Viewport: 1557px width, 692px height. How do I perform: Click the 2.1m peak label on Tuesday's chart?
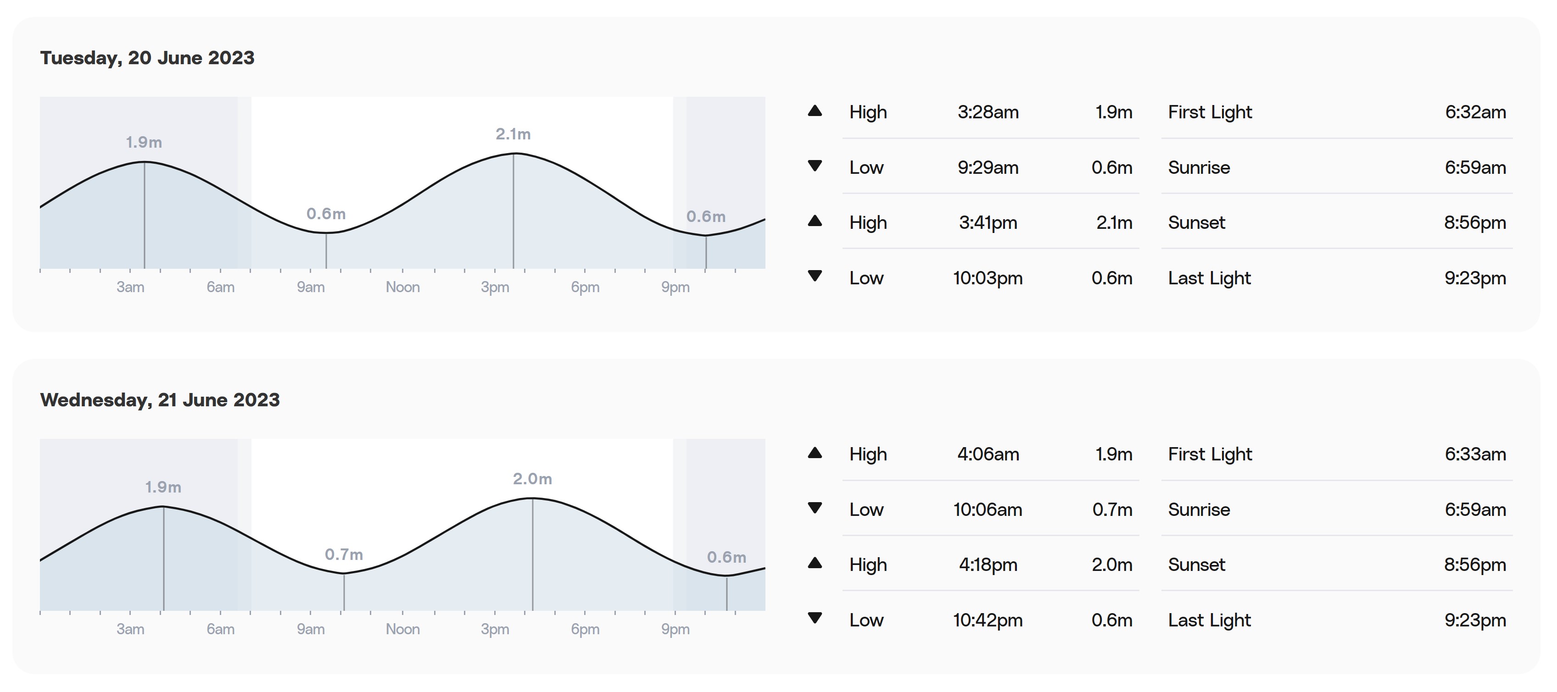(513, 134)
